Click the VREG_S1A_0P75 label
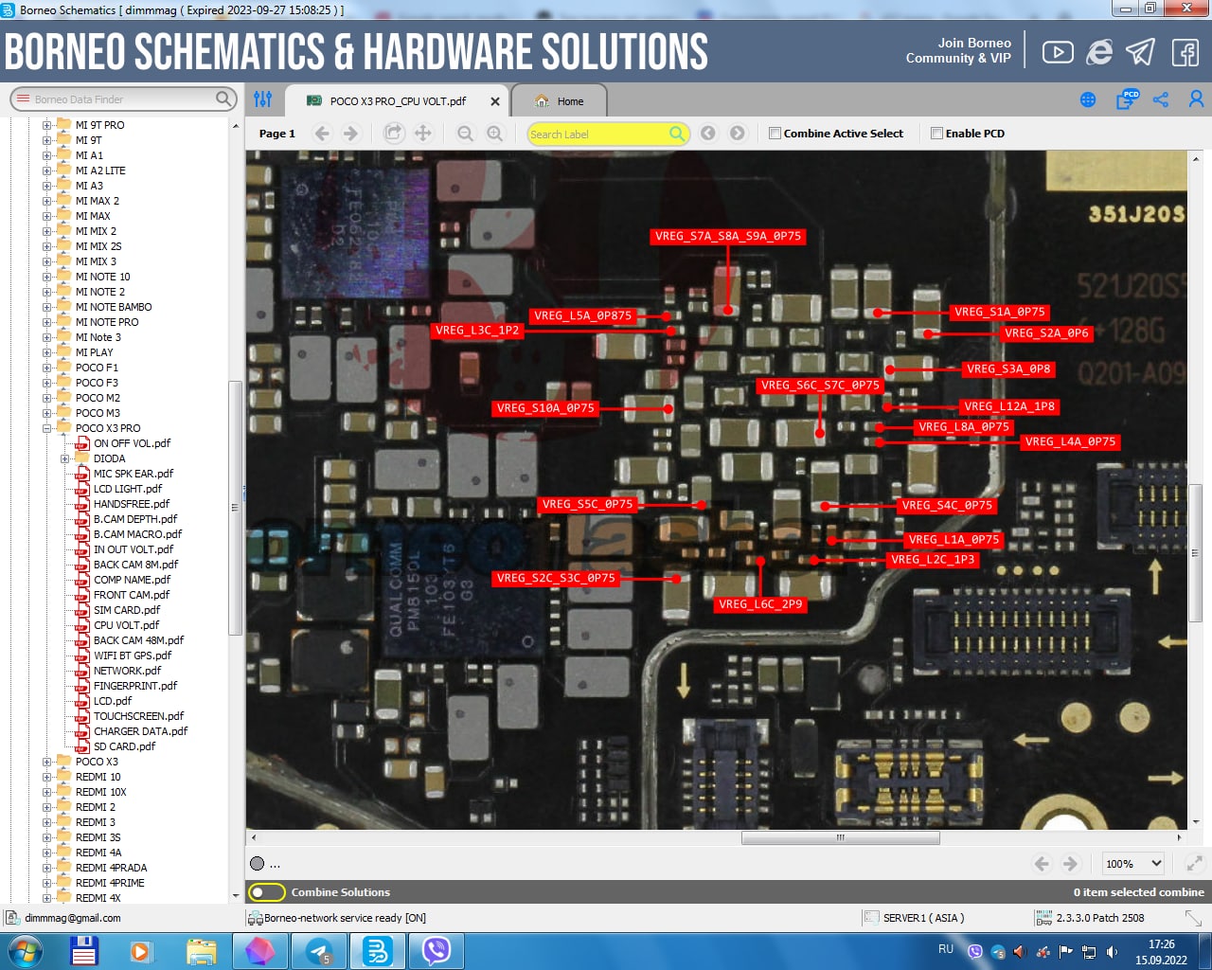This screenshot has width=1212, height=970. click(1000, 312)
